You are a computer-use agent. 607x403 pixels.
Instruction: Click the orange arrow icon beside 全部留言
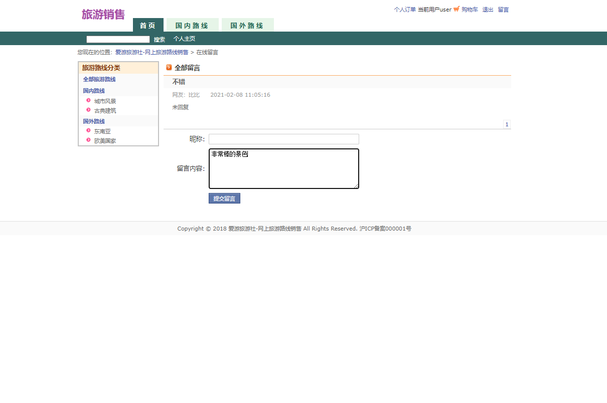click(169, 67)
